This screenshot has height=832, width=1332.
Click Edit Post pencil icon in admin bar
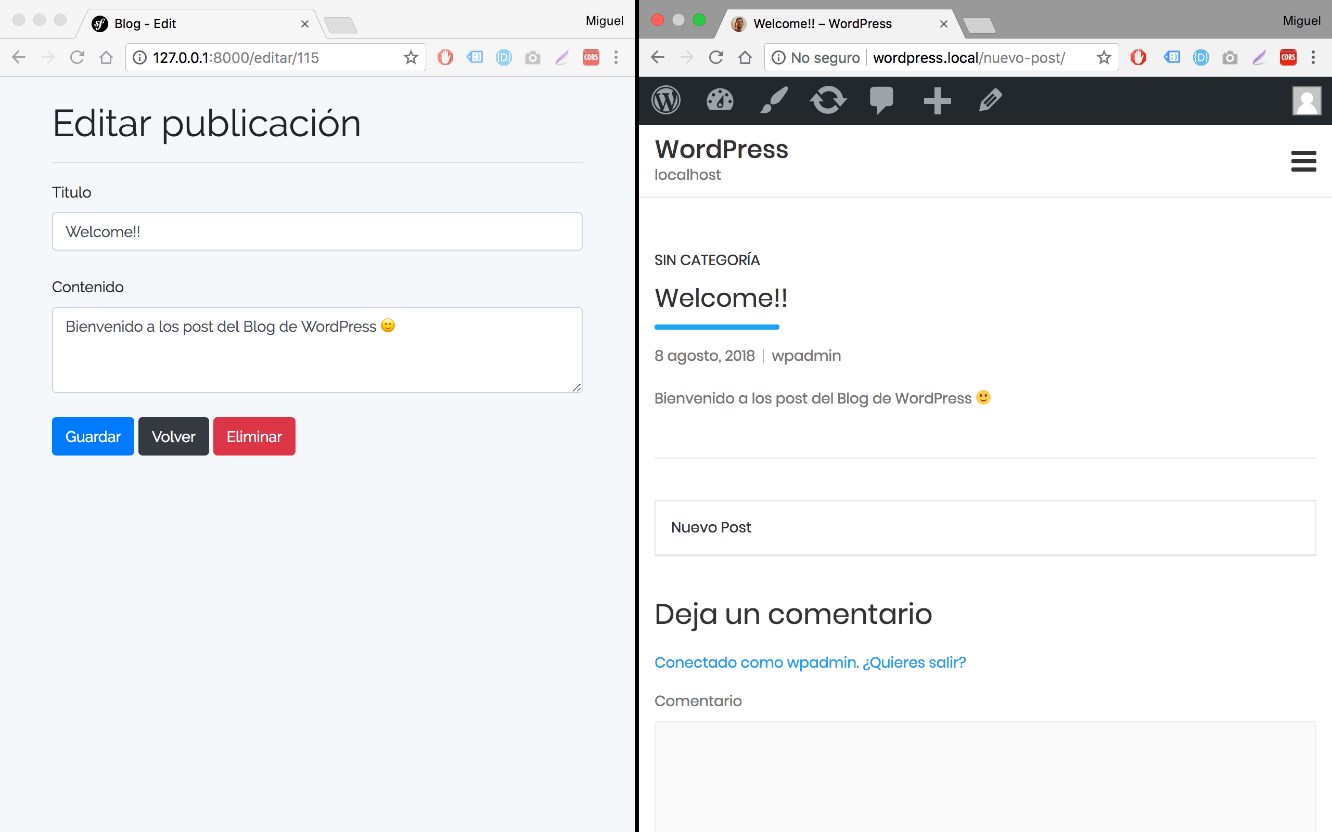click(990, 101)
